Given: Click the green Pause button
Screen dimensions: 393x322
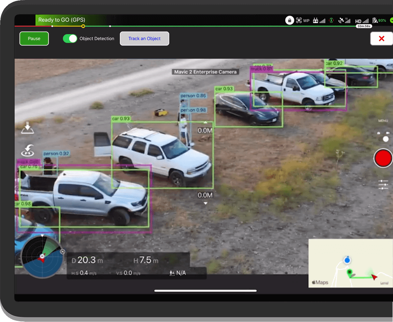Looking at the screenshot, I should pyautogui.click(x=34, y=39).
